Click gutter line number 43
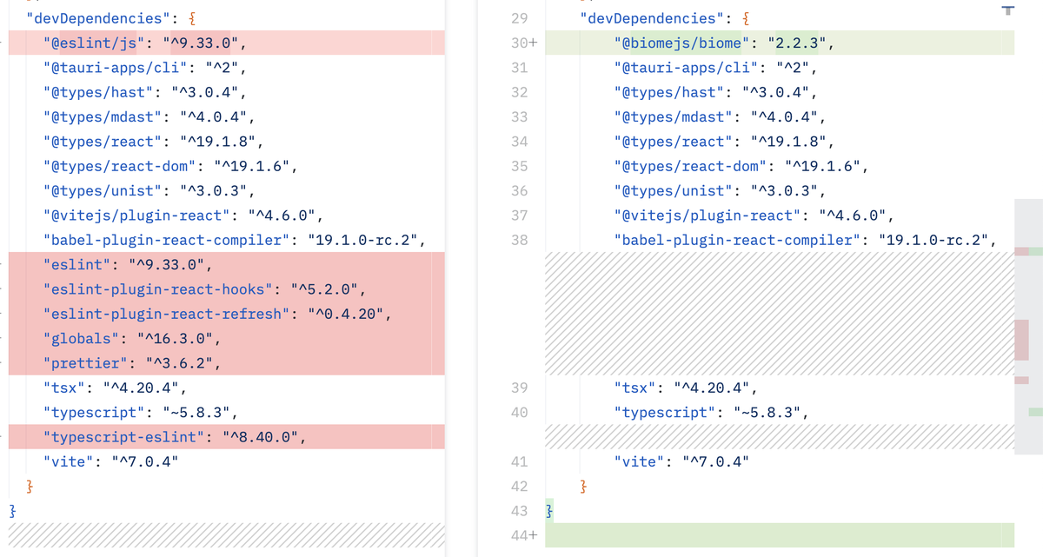 520,511
